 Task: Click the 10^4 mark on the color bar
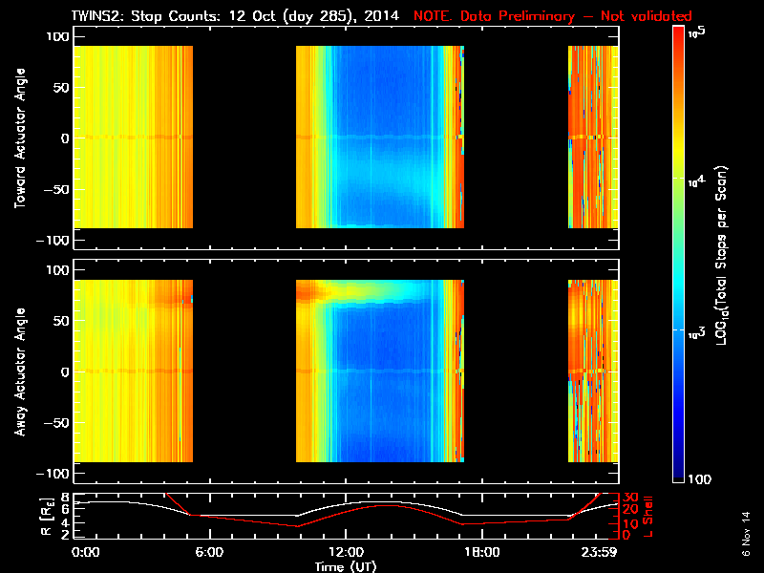pyautogui.click(x=697, y=181)
